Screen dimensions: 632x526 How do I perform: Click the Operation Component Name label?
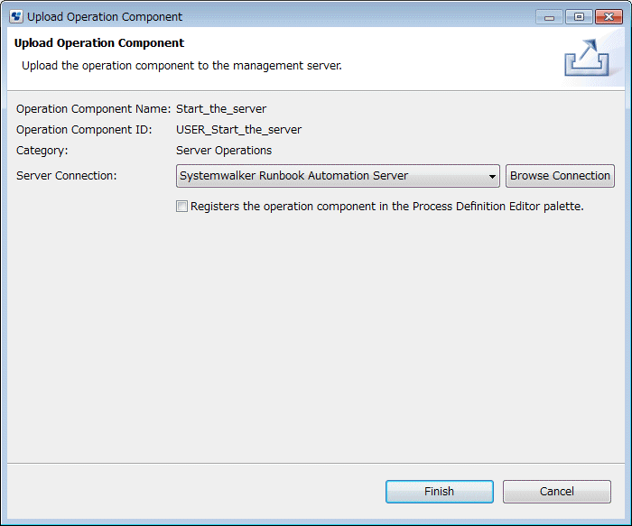pyautogui.click(x=93, y=109)
